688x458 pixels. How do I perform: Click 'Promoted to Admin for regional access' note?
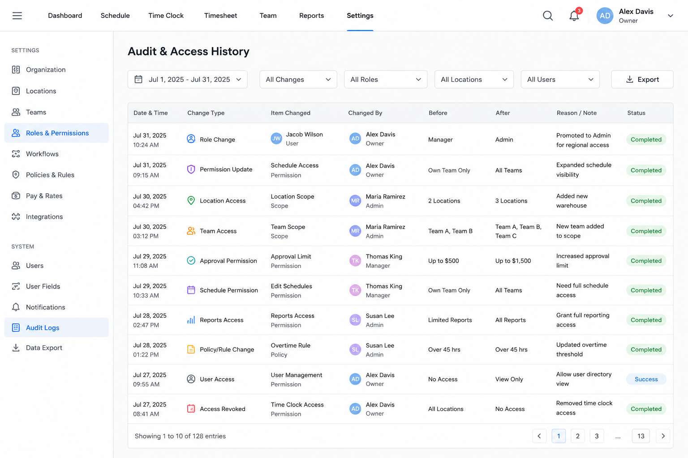[584, 140]
